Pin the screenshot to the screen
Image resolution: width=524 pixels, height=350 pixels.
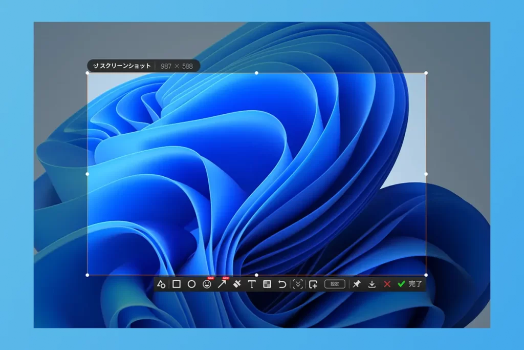pyautogui.click(x=357, y=284)
